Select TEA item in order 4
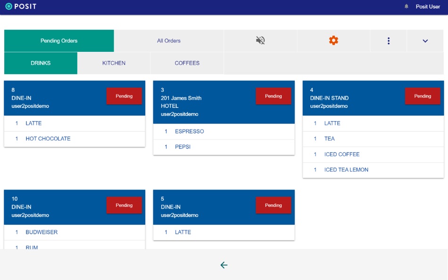 pos(373,139)
